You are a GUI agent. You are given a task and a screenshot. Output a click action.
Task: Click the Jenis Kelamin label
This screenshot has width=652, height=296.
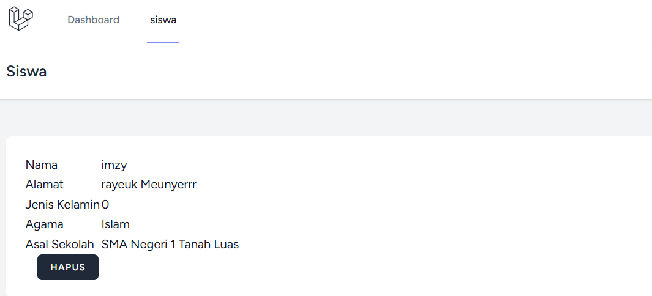tap(62, 204)
